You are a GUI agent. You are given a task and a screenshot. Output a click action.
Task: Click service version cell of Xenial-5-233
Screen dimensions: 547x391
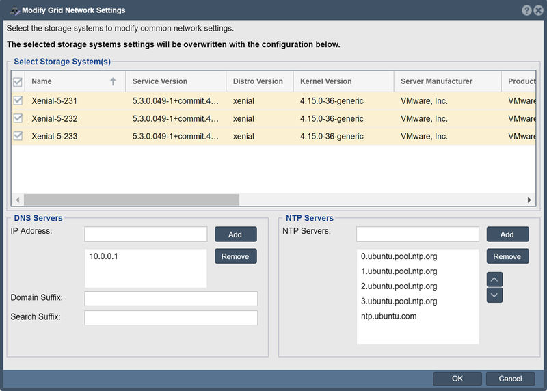click(176, 137)
